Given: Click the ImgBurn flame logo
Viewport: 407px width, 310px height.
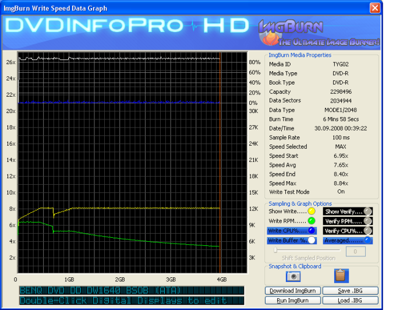Looking at the screenshot, I should point(271,39).
